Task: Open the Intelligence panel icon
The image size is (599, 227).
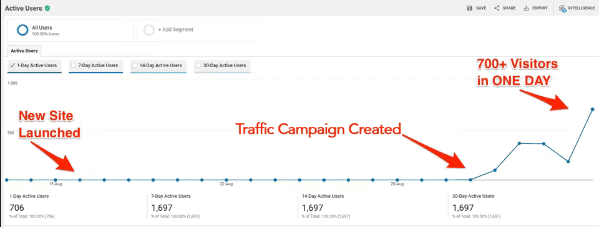Action: [x=562, y=8]
